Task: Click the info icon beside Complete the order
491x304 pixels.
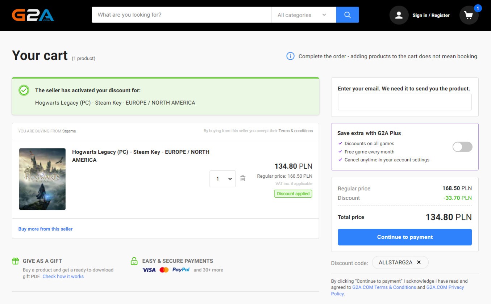Action: 290,56
